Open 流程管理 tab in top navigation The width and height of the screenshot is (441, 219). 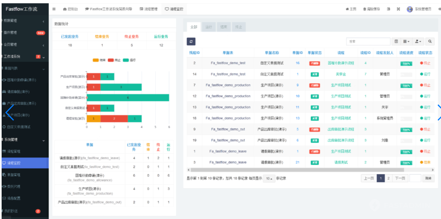click(x=148, y=9)
